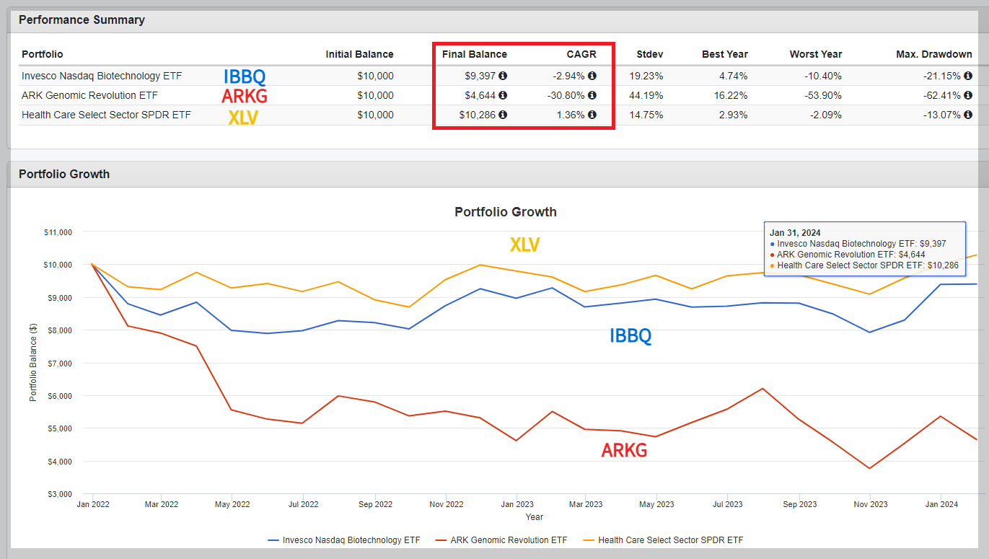Click the 16.22% Best Year value
The height and width of the screenshot is (559, 989).
[732, 95]
